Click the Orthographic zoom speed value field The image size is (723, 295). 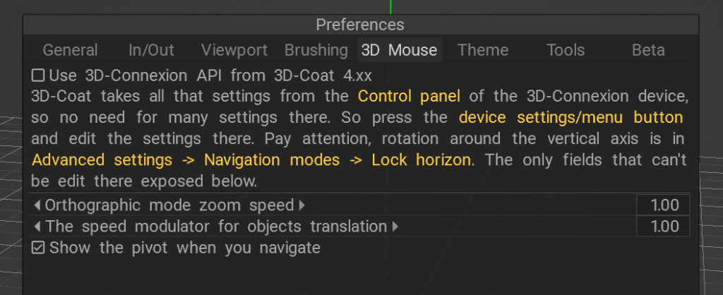coord(663,205)
